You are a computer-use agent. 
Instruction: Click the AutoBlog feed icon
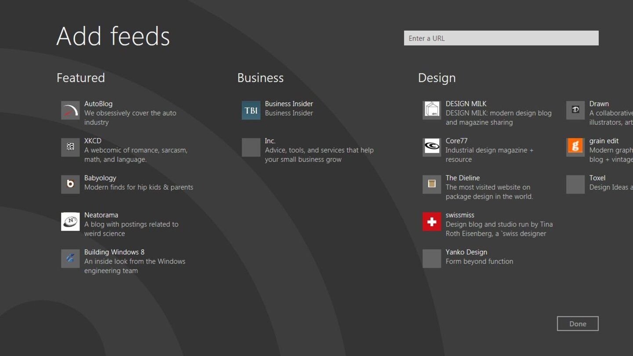pyautogui.click(x=70, y=110)
